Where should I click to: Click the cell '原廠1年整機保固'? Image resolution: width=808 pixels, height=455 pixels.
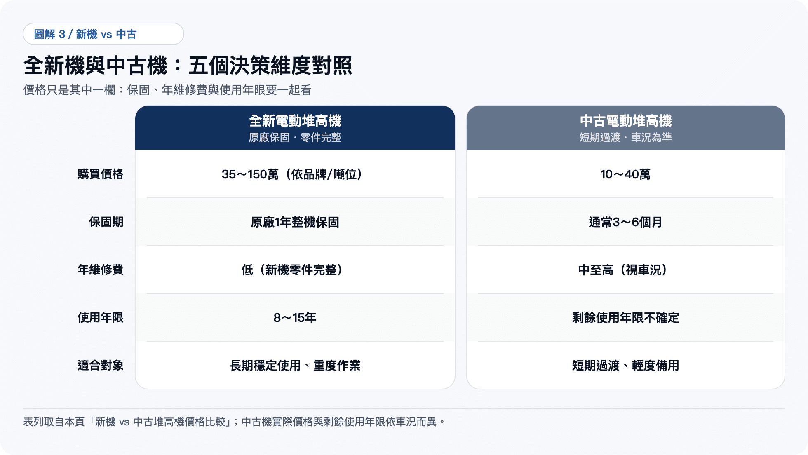295,222
